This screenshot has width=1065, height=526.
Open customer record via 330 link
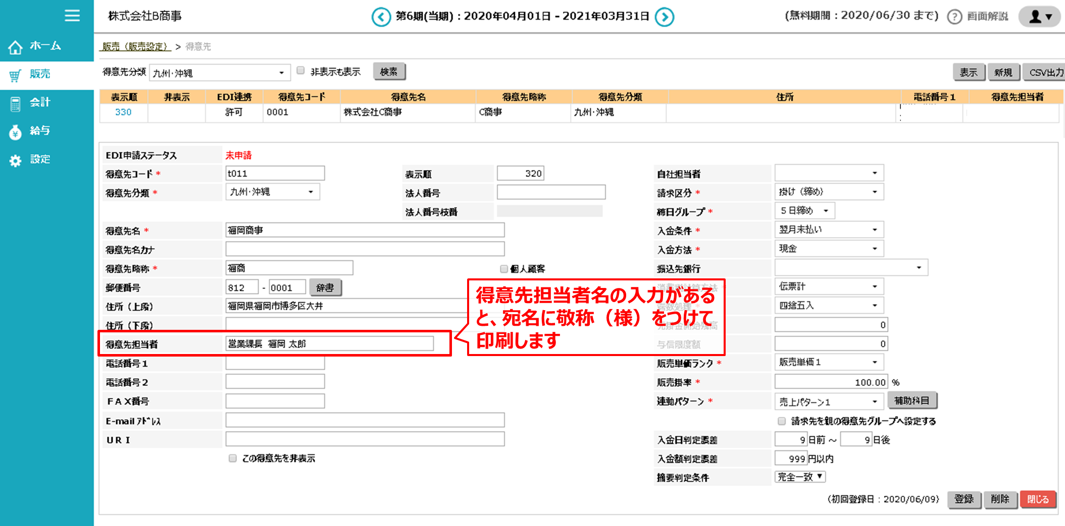click(x=122, y=112)
